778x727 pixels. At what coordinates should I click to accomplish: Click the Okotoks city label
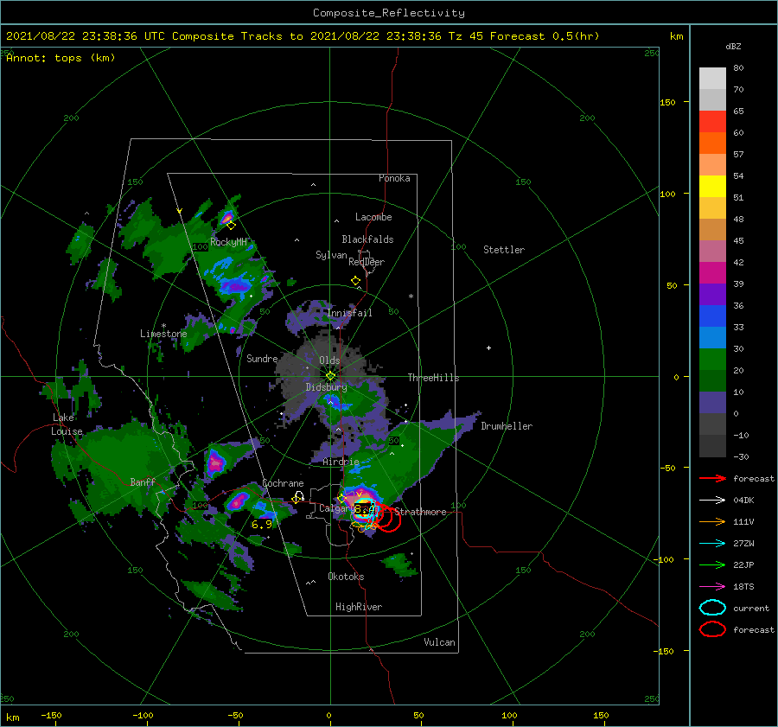click(x=346, y=577)
